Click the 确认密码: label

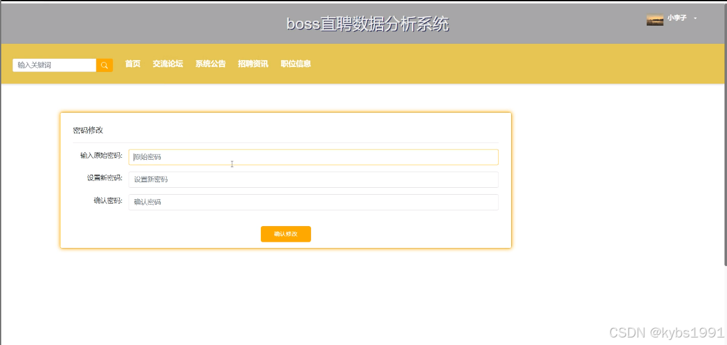click(x=108, y=200)
